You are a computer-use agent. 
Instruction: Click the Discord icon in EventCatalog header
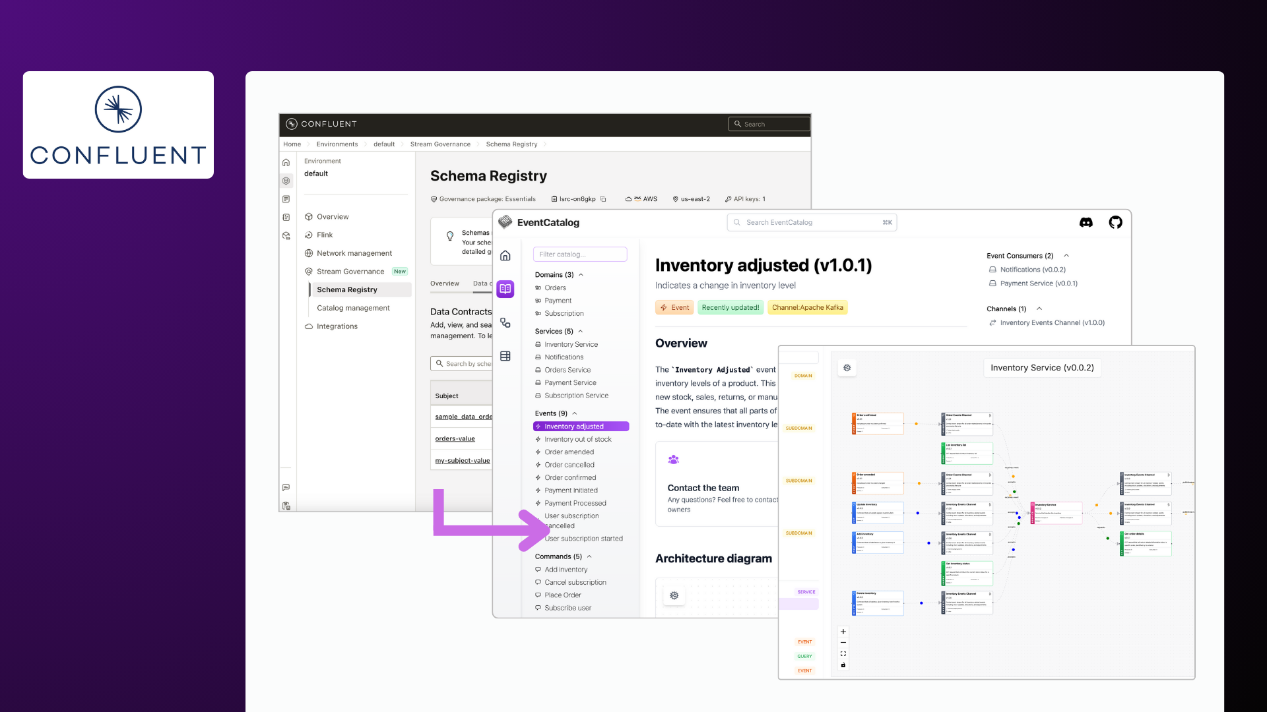(1086, 223)
